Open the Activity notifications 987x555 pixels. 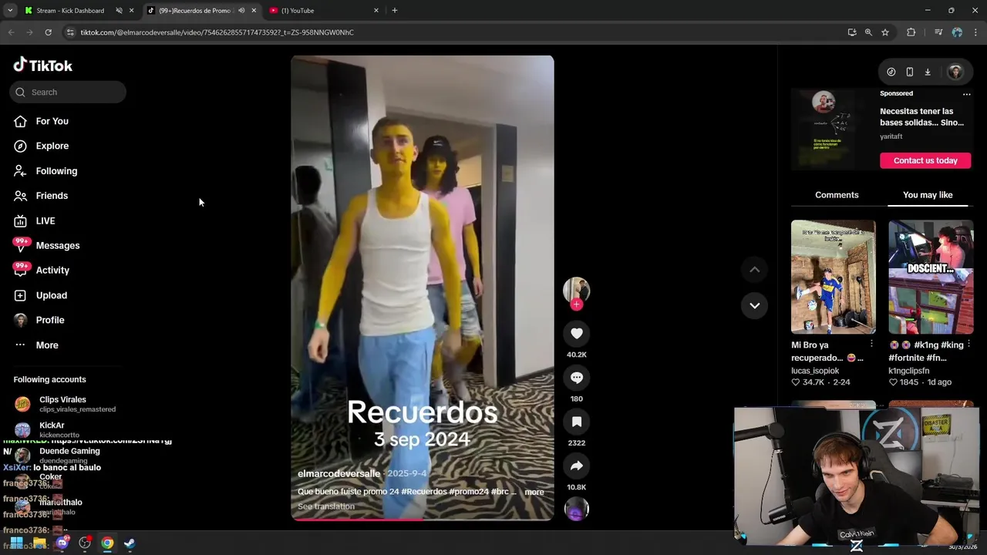tap(52, 270)
